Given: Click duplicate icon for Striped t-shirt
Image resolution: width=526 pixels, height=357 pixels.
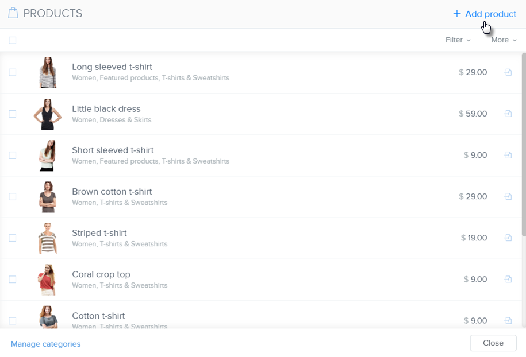Looking at the screenshot, I should [x=508, y=238].
